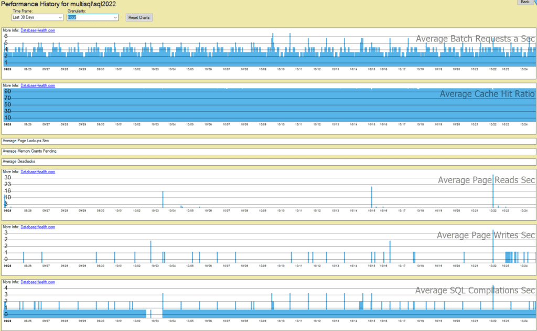Click the gap near 10/03 in SQL Compilations chart
The height and width of the screenshot is (331, 537).
point(156,313)
